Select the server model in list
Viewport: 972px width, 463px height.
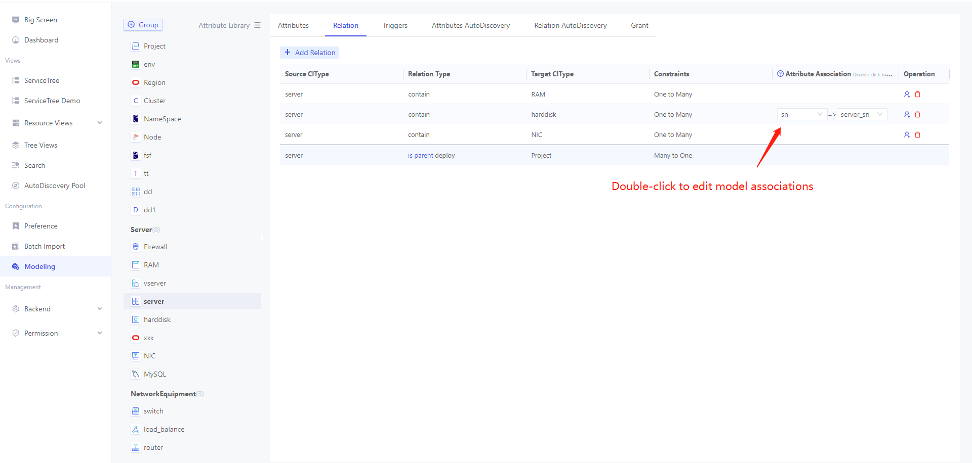click(192, 301)
